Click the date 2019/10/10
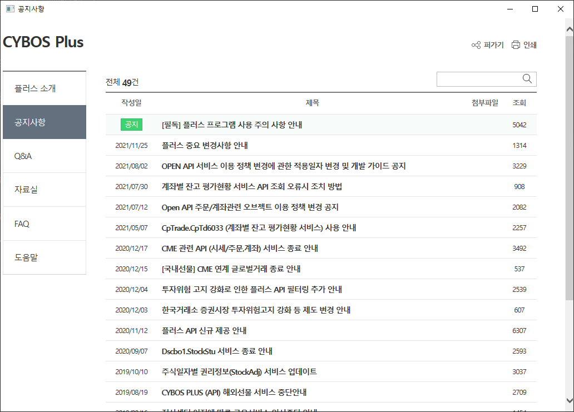 click(131, 372)
